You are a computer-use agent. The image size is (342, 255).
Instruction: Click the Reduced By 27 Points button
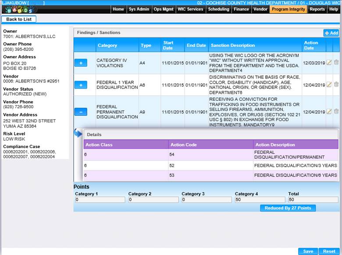tap(288, 208)
